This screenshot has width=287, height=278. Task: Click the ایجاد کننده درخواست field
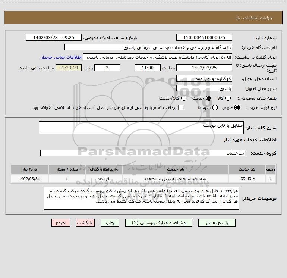[x=158, y=57]
